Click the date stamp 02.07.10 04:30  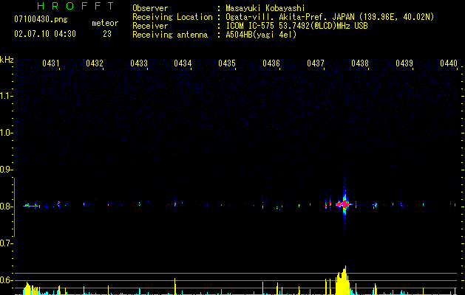tap(45, 34)
